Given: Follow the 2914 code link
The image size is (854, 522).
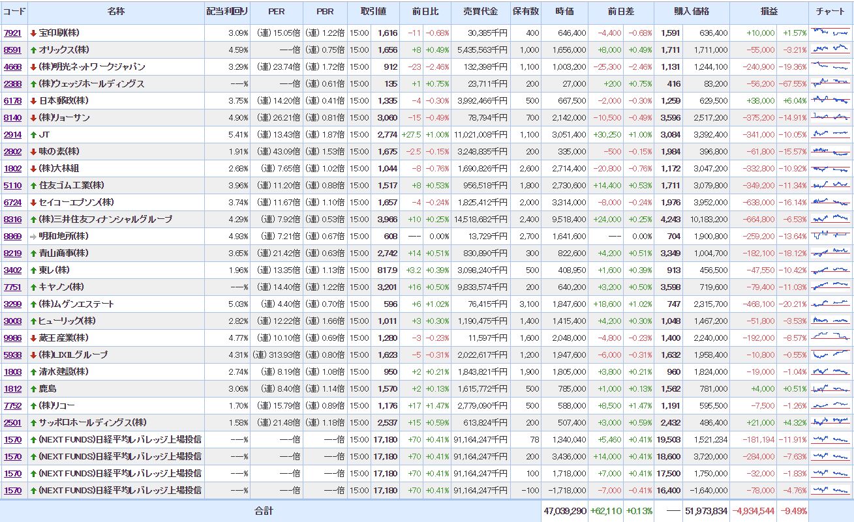Looking at the screenshot, I should [x=12, y=134].
